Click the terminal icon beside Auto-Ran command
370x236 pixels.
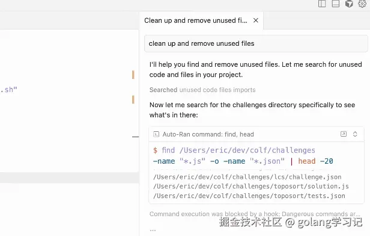156,134
